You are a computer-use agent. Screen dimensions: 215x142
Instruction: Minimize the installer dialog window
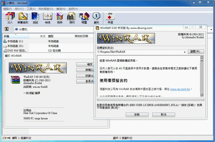coord(186,27)
